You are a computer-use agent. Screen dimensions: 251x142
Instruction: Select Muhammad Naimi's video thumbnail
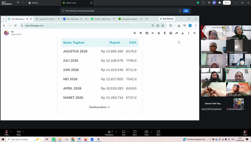click(x=238, y=75)
